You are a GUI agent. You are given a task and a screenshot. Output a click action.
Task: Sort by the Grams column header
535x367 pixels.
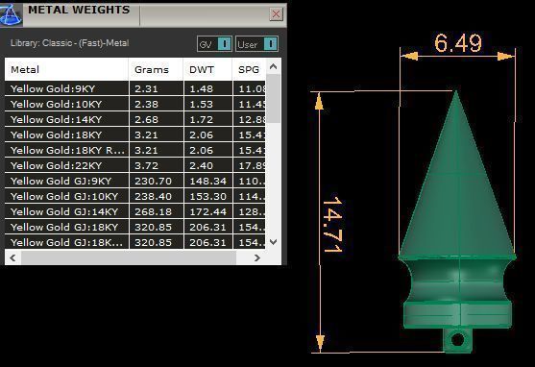click(x=156, y=69)
